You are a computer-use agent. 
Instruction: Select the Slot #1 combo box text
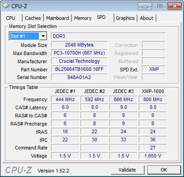point(24,36)
